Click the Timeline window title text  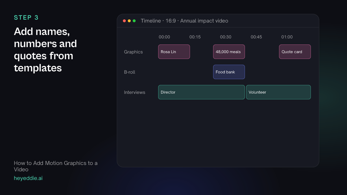click(x=184, y=21)
